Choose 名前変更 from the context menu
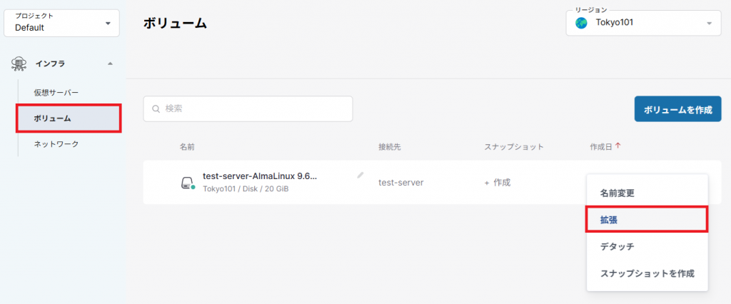Screen dimensions: 731x304 [617, 193]
